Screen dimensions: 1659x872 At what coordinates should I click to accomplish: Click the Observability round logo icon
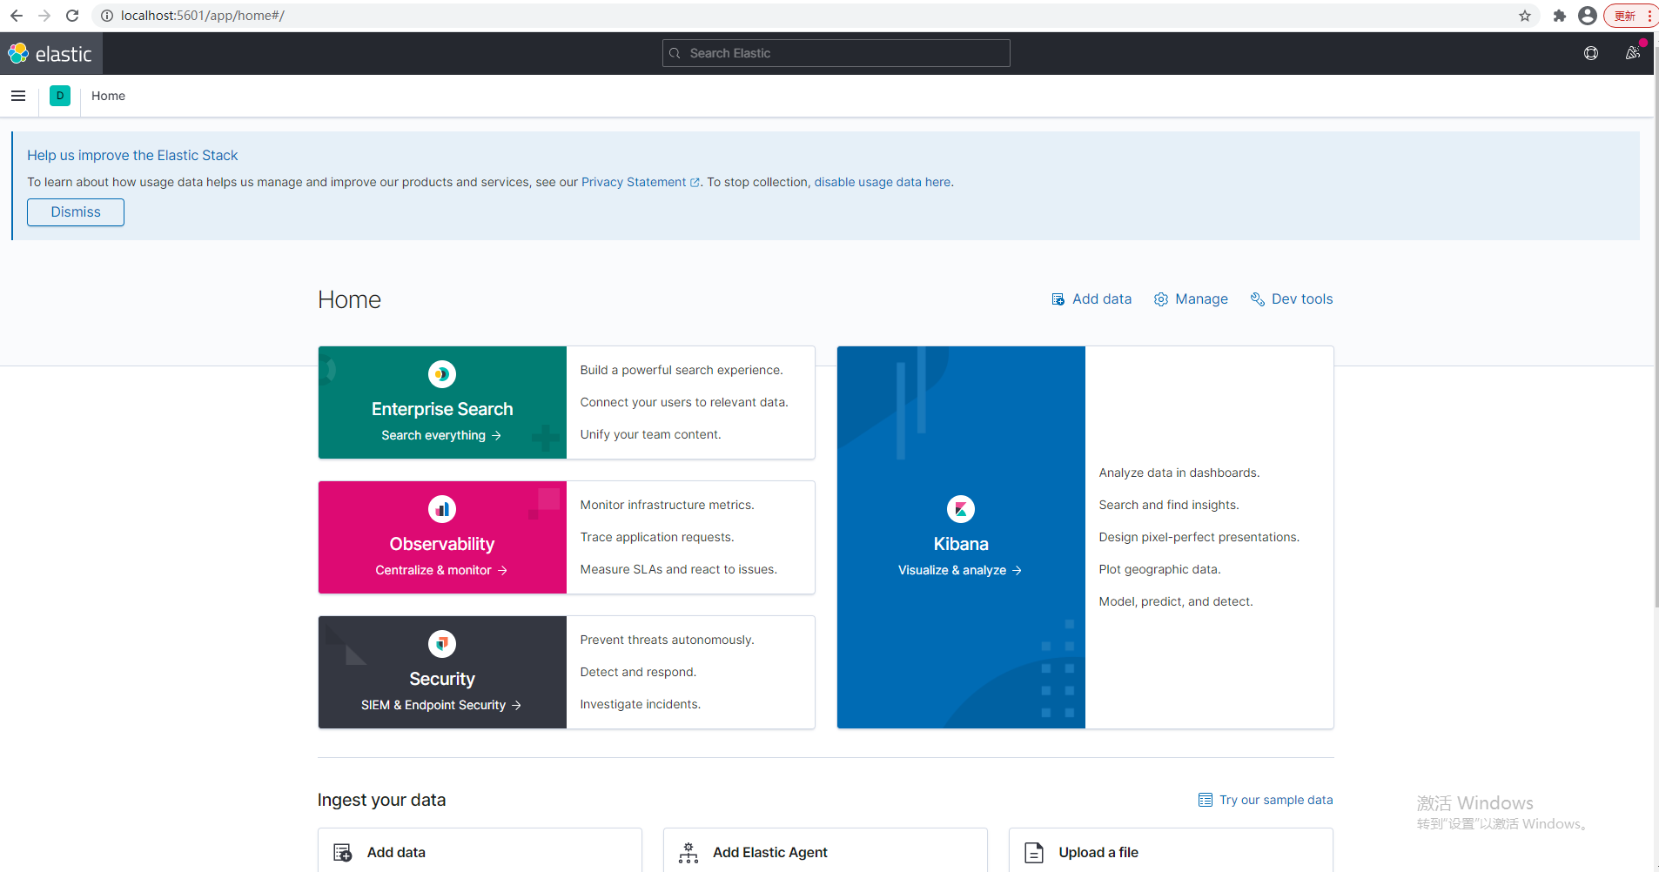coord(442,509)
